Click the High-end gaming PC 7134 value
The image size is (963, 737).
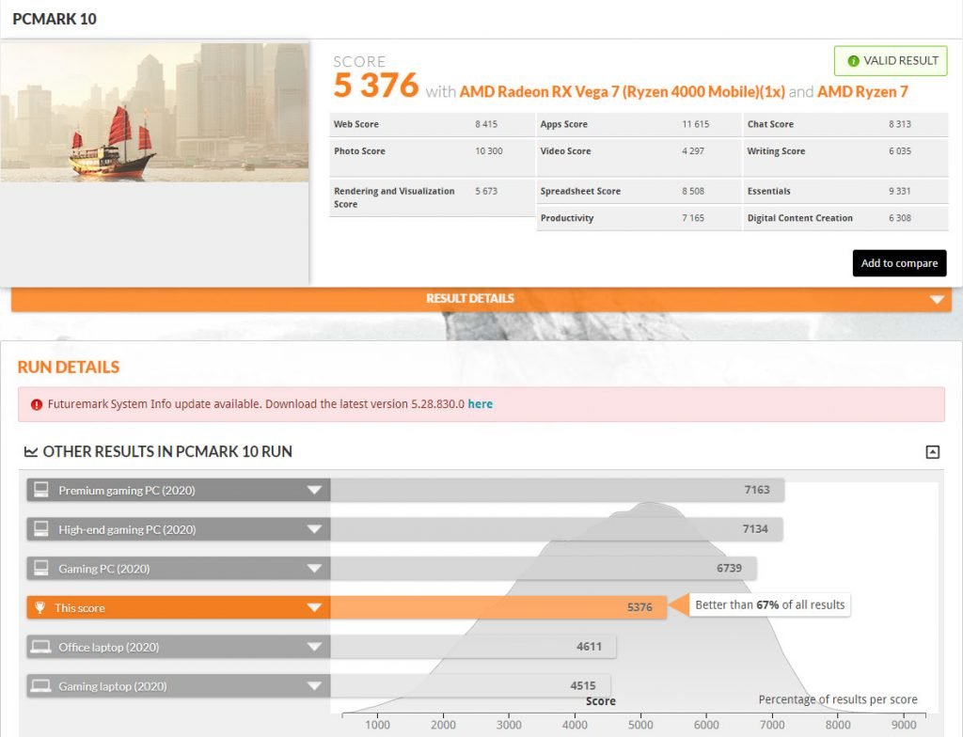pyautogui.click(x=755, y=529)
